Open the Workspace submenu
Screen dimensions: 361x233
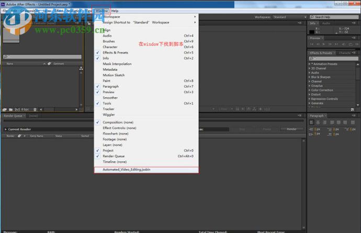coord(146,17)
